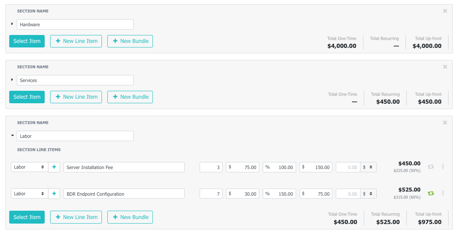Screen dimensions: 459x234
Task: Collapse the Labor section
Action: pos(12,135)
